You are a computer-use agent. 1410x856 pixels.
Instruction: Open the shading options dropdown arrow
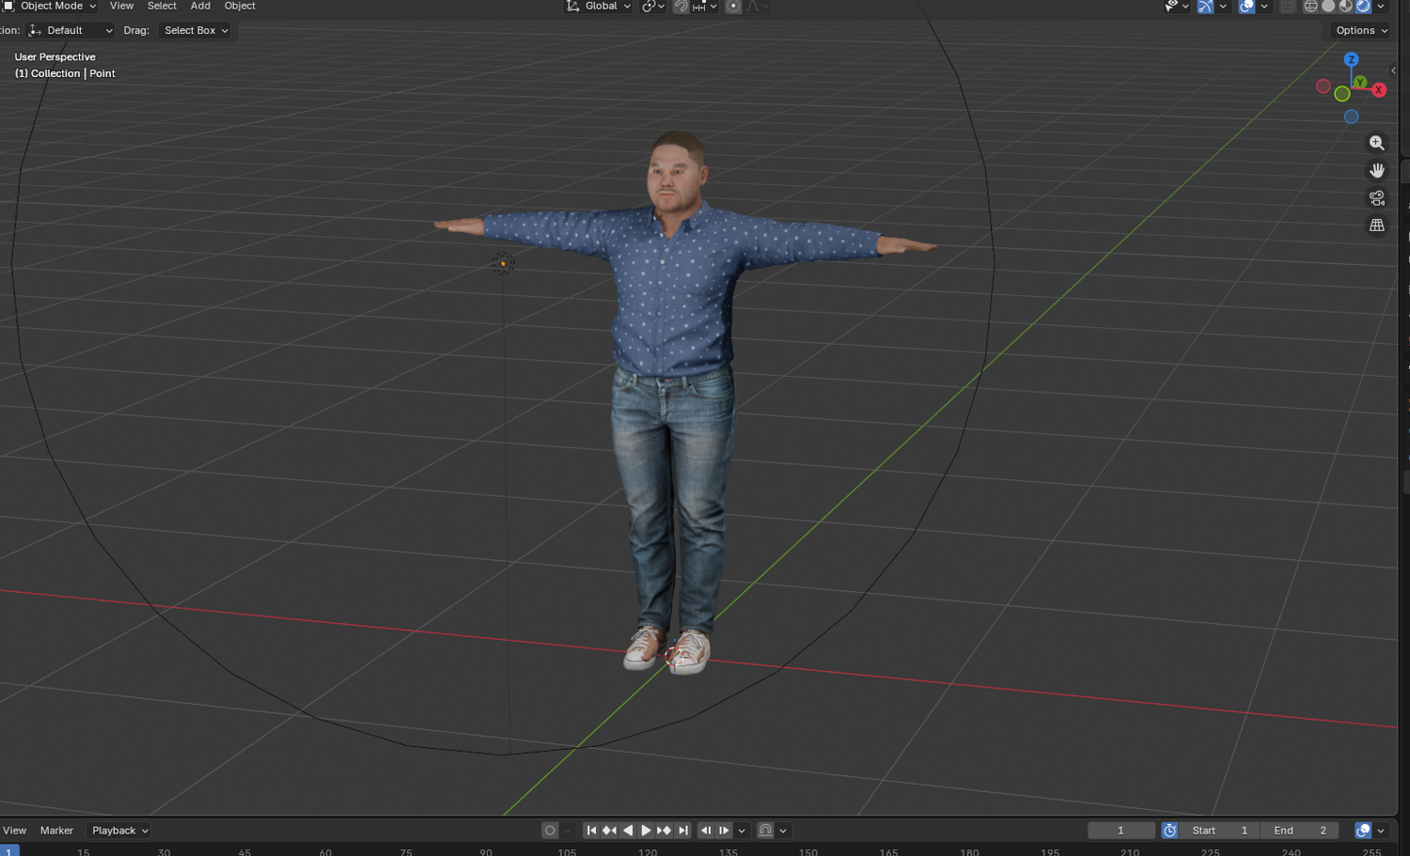1381,7
